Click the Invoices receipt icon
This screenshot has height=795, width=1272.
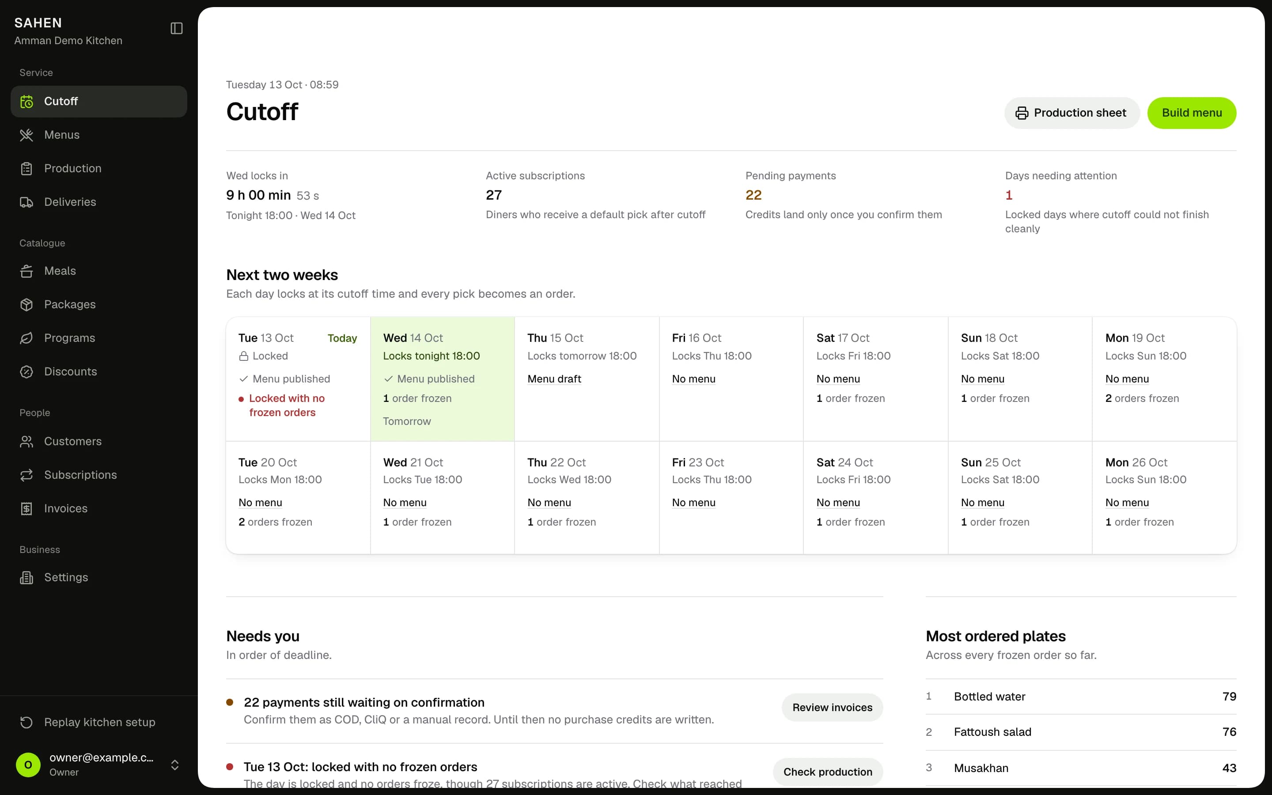click(26, 509)
